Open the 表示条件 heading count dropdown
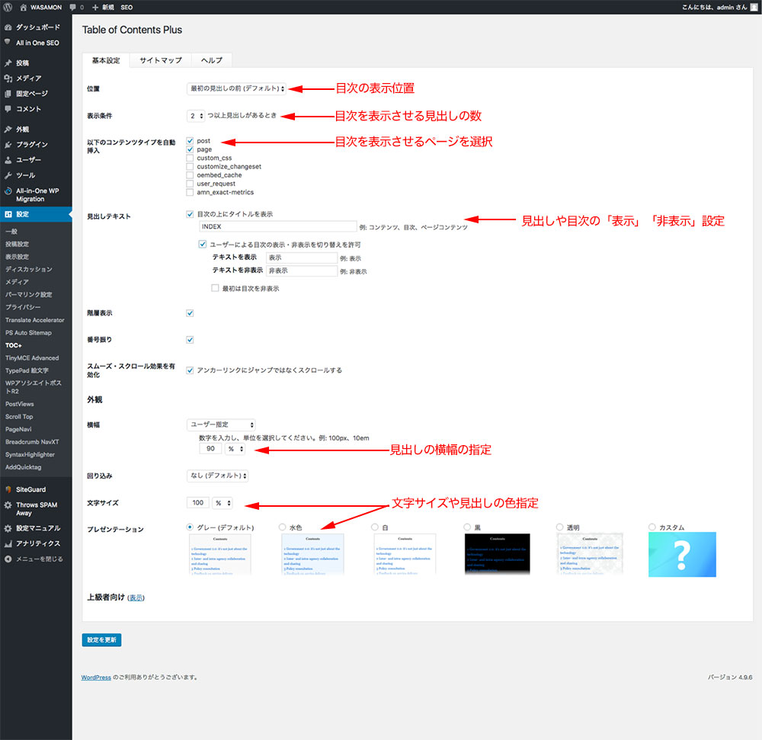The width and height of the screenshot is (762, 740). [x=196, y=116]
